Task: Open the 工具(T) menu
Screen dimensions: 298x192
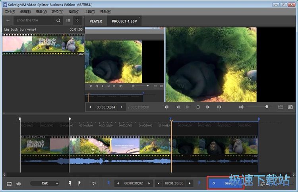Action: click(90, 12)
